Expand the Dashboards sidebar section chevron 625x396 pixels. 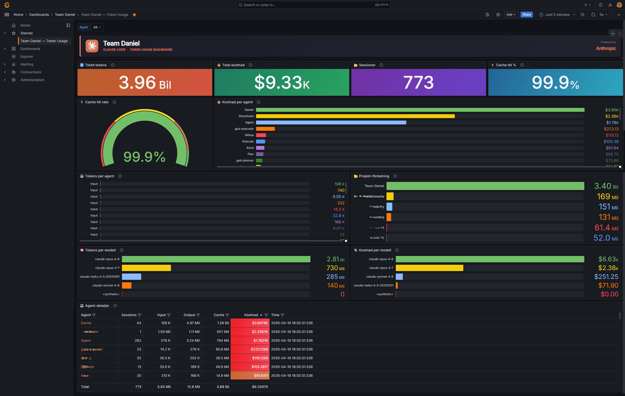tap(5, 49)
